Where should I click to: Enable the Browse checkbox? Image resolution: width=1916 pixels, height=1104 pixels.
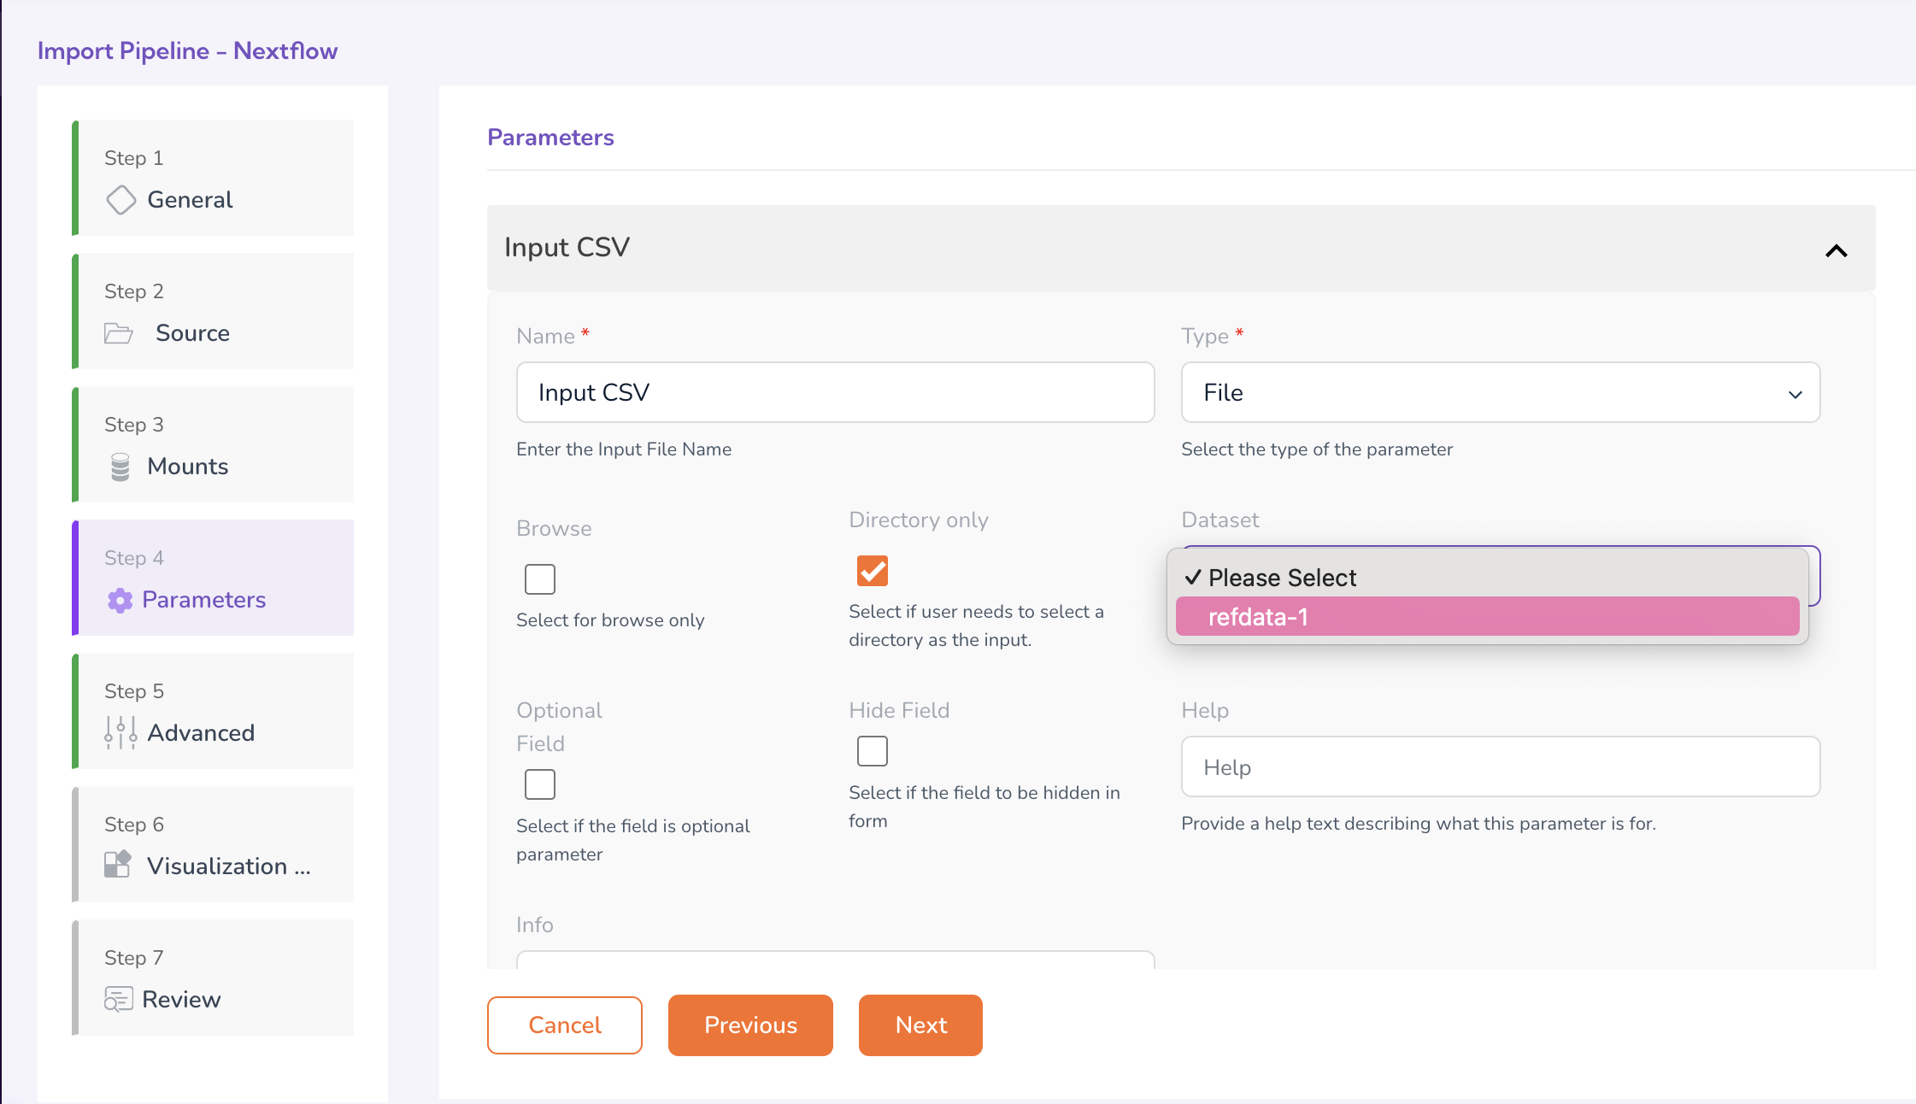pos(540,579)
